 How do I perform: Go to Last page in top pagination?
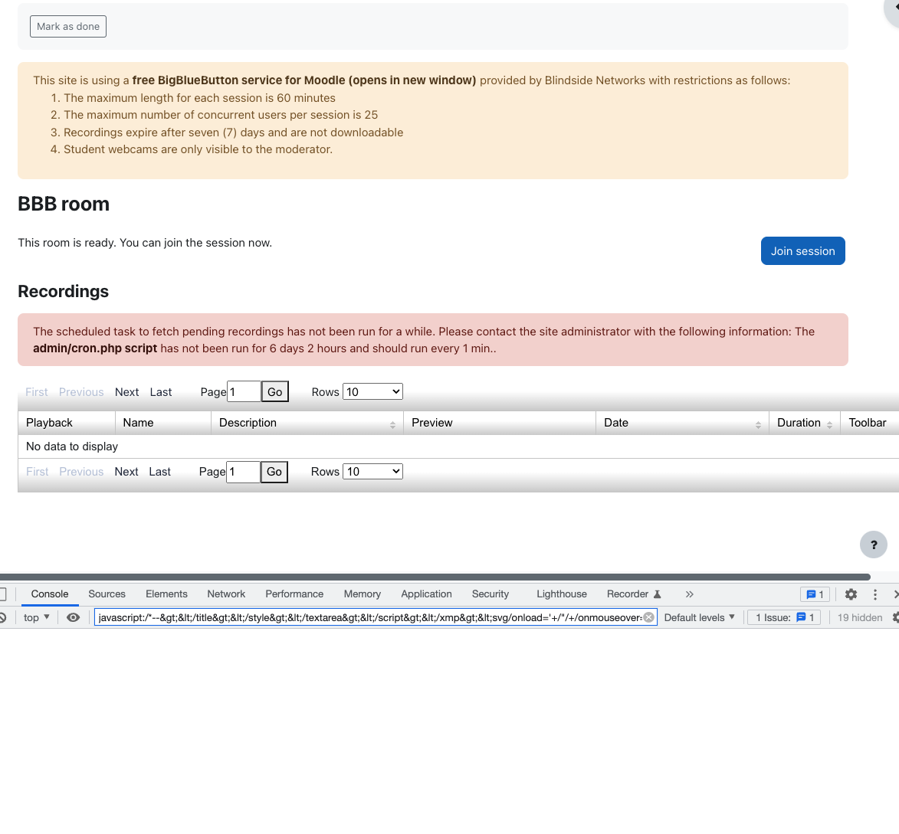(160, 392)
